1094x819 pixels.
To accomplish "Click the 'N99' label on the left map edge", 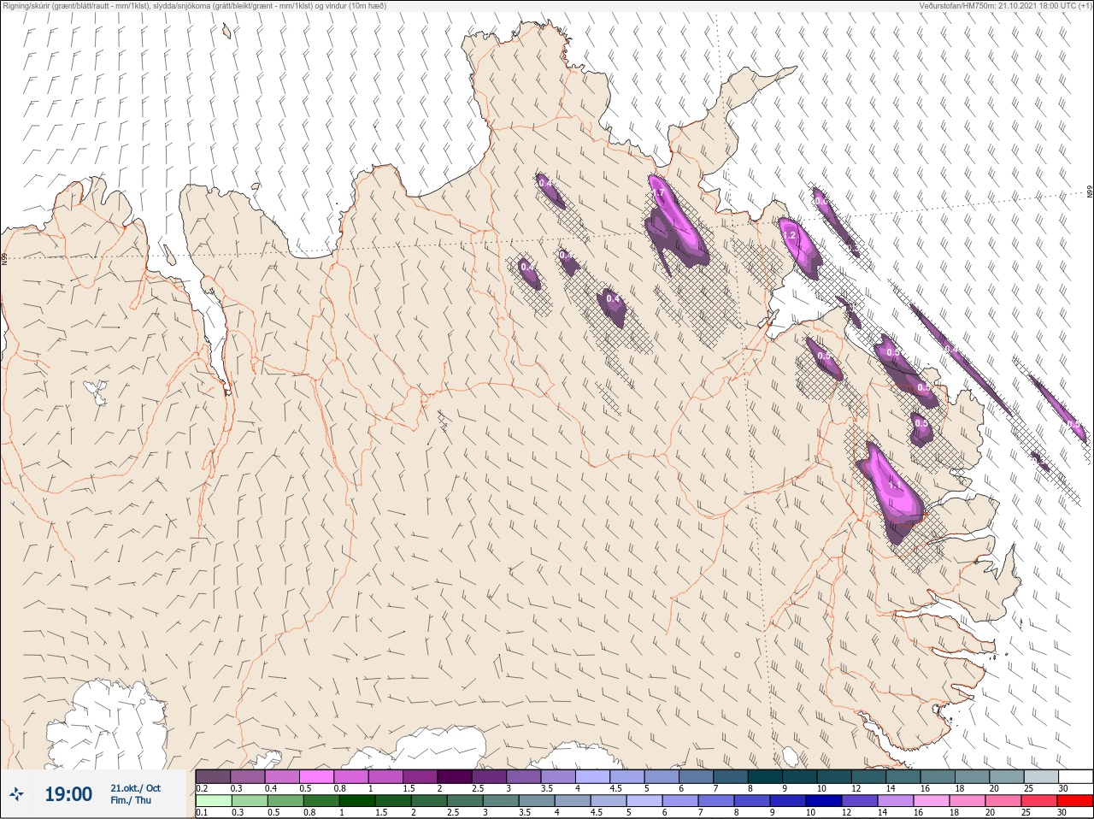I will 3,257.
